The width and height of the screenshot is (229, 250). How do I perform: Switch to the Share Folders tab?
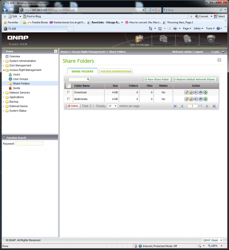tap(82, 71)
